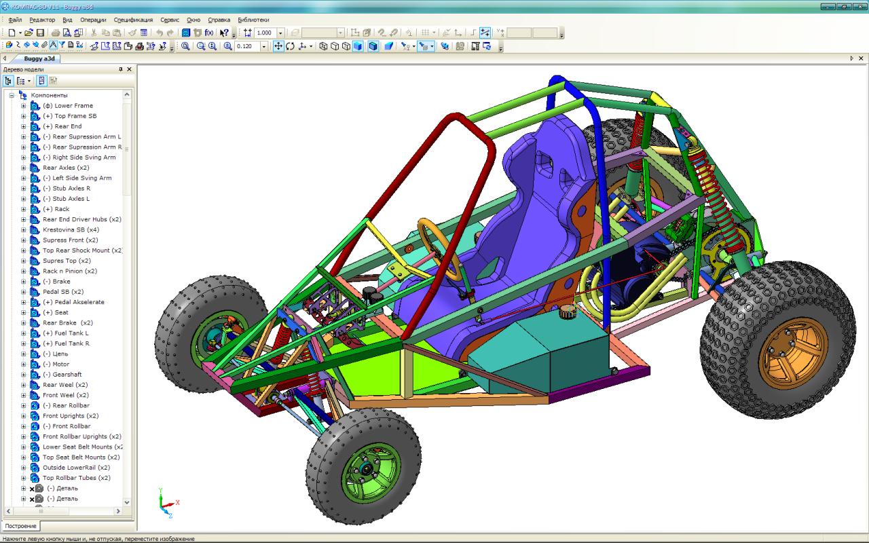The height and width of the screenshot is (543, 869).
Task: Click the model tree vertical scrollbar down arrow
Action: [x=127, y=502]
